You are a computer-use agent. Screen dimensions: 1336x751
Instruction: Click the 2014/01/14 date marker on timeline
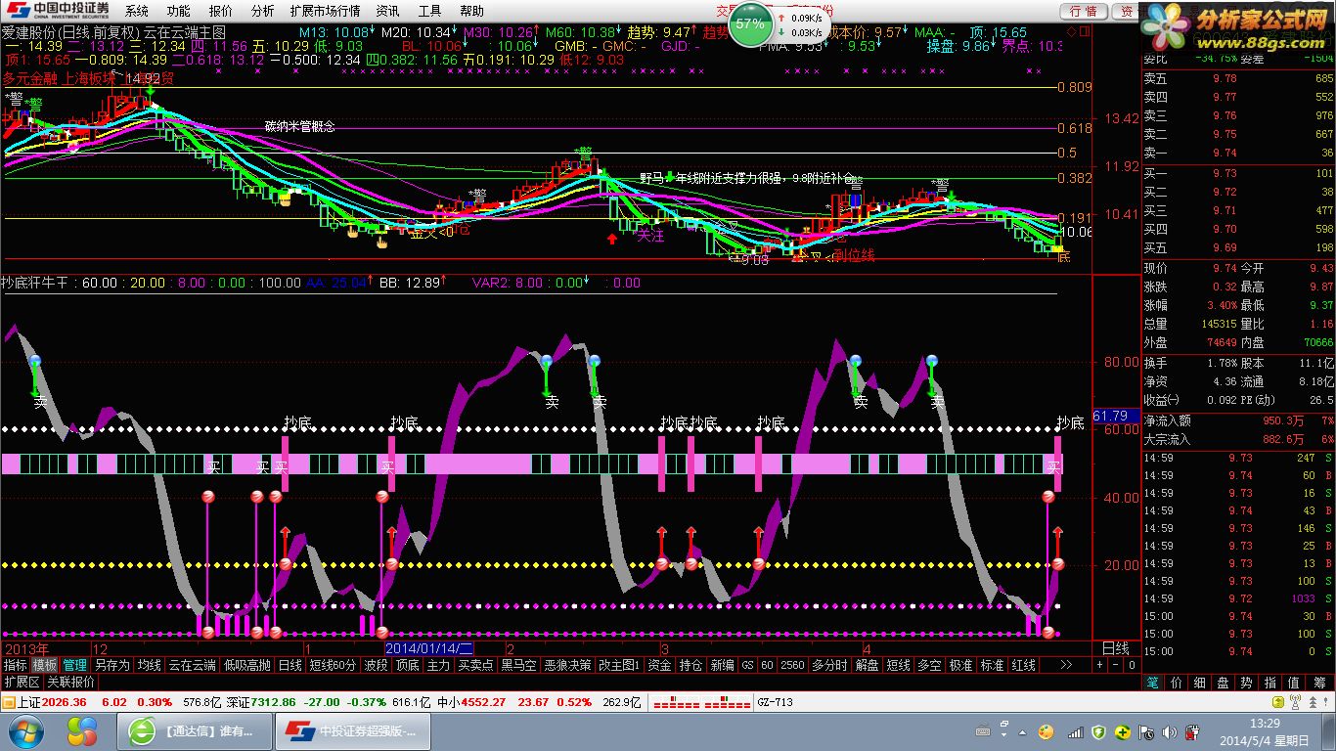pos(429,648)
